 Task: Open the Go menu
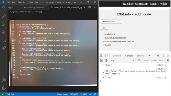point(36,2)
